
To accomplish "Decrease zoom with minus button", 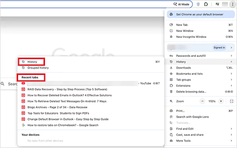I will pos(202,101).
